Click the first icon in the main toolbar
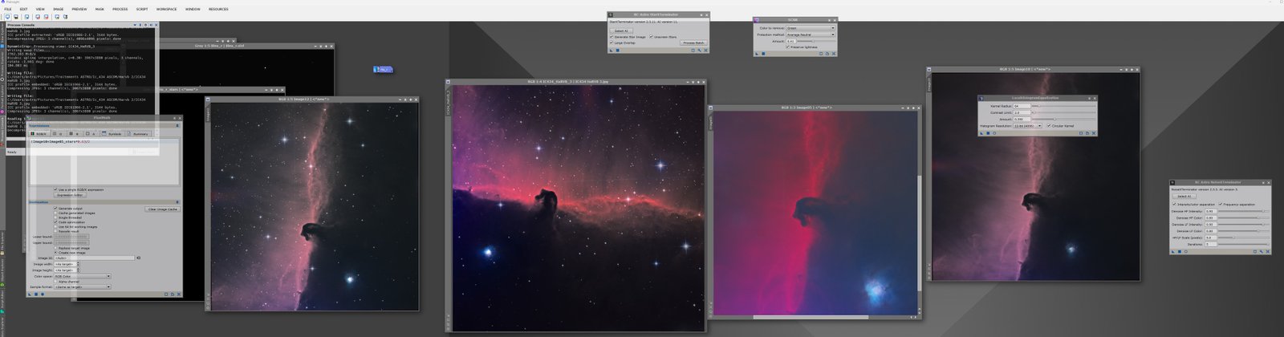The width and height of the screenshot is (1284, 337). click(8, 16)
